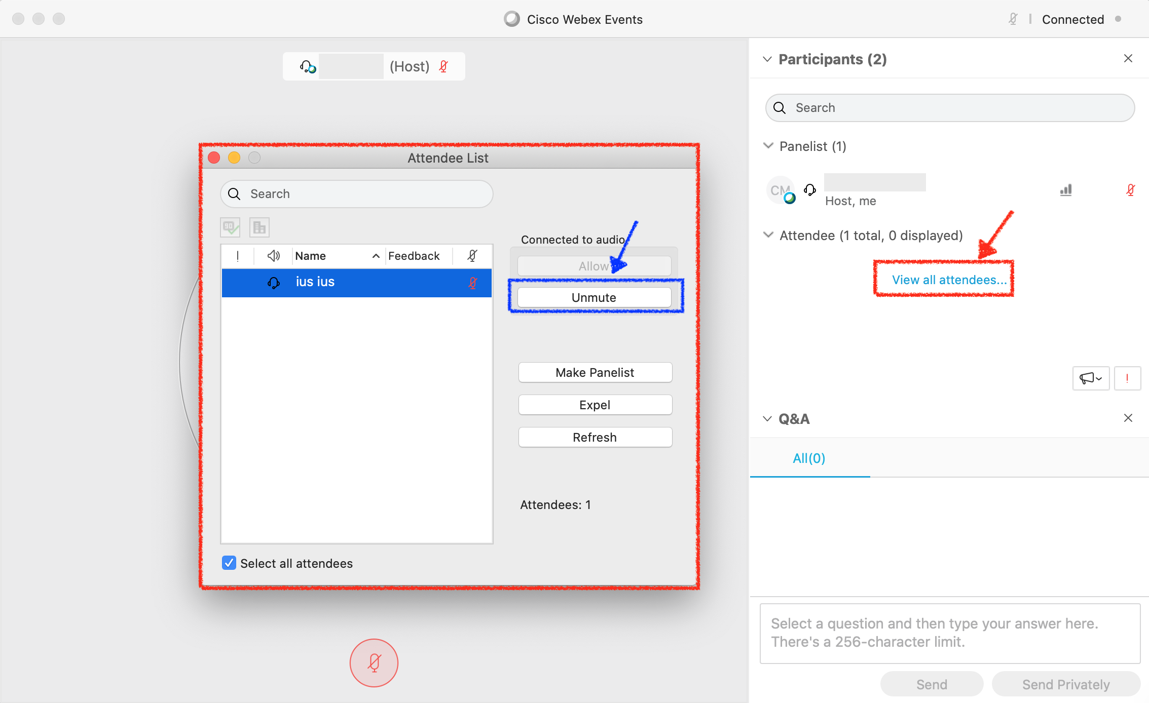
Task: Minimize the Attendee List with yellow button
Action: pyautogui.click(x=234, y=158)
